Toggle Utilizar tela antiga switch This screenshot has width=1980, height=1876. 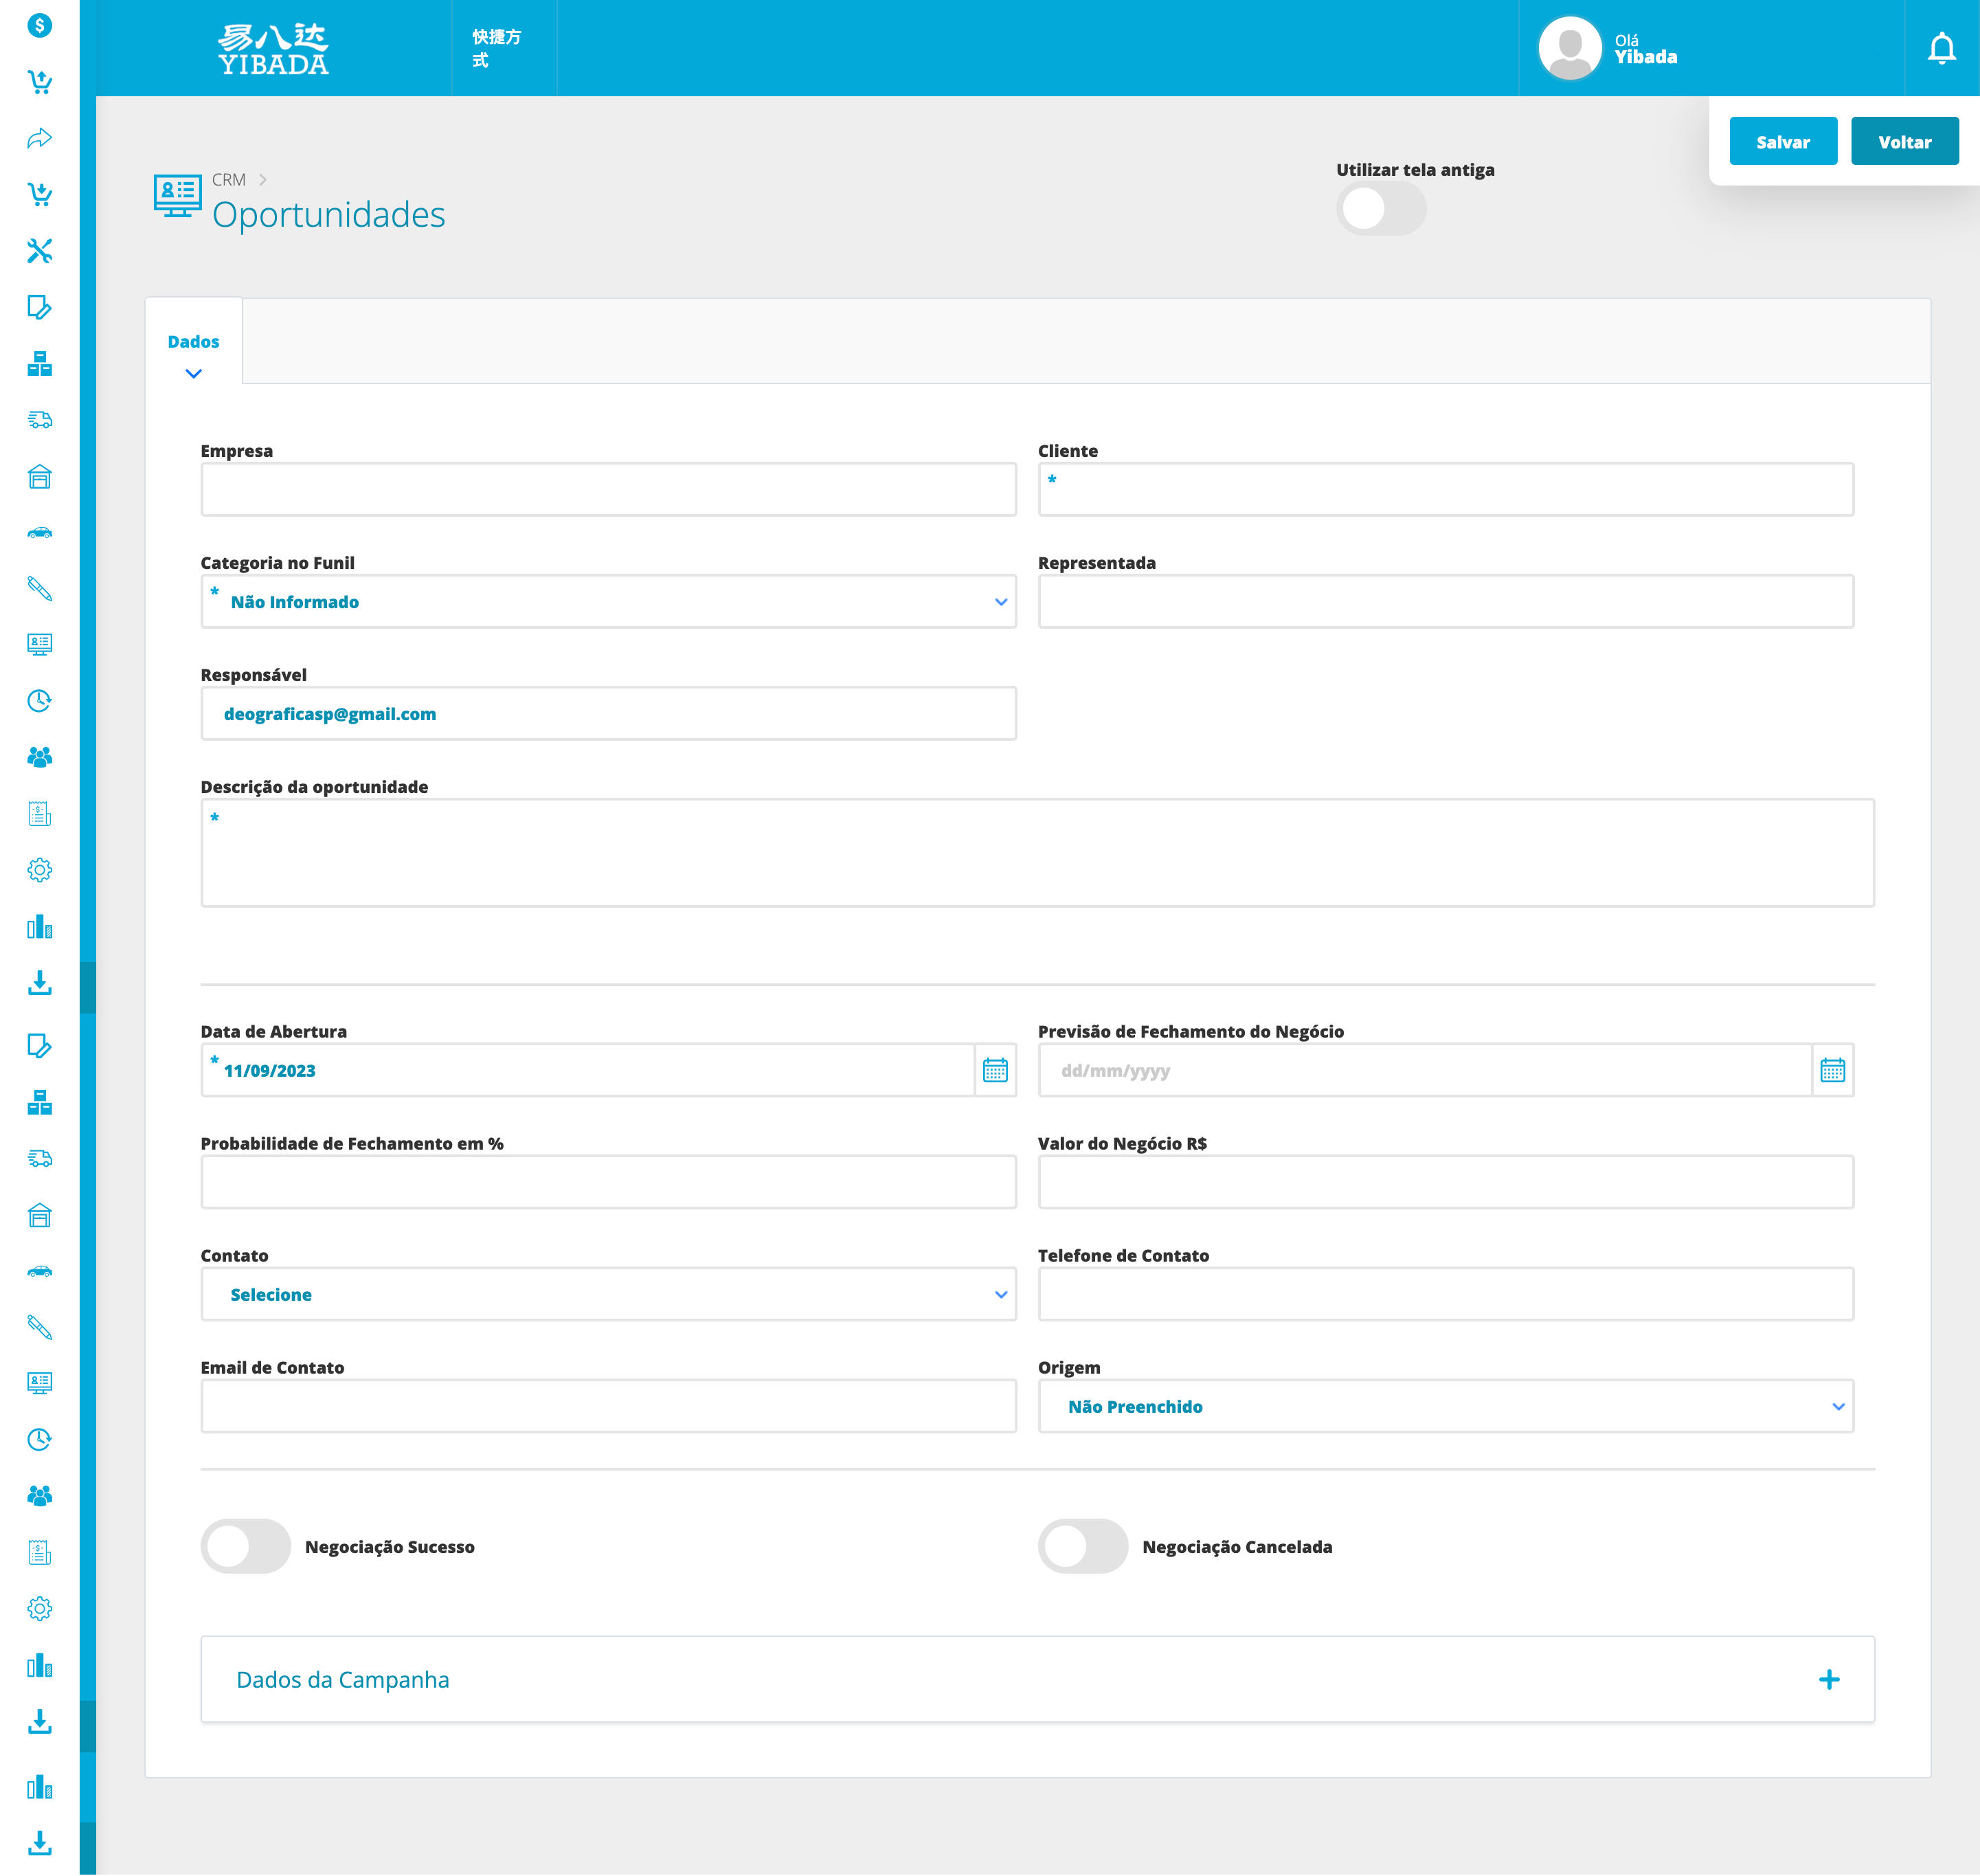(x=1380, y=209)
